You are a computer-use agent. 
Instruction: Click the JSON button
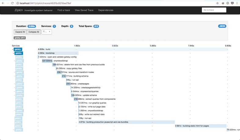[x=222, y=26]
